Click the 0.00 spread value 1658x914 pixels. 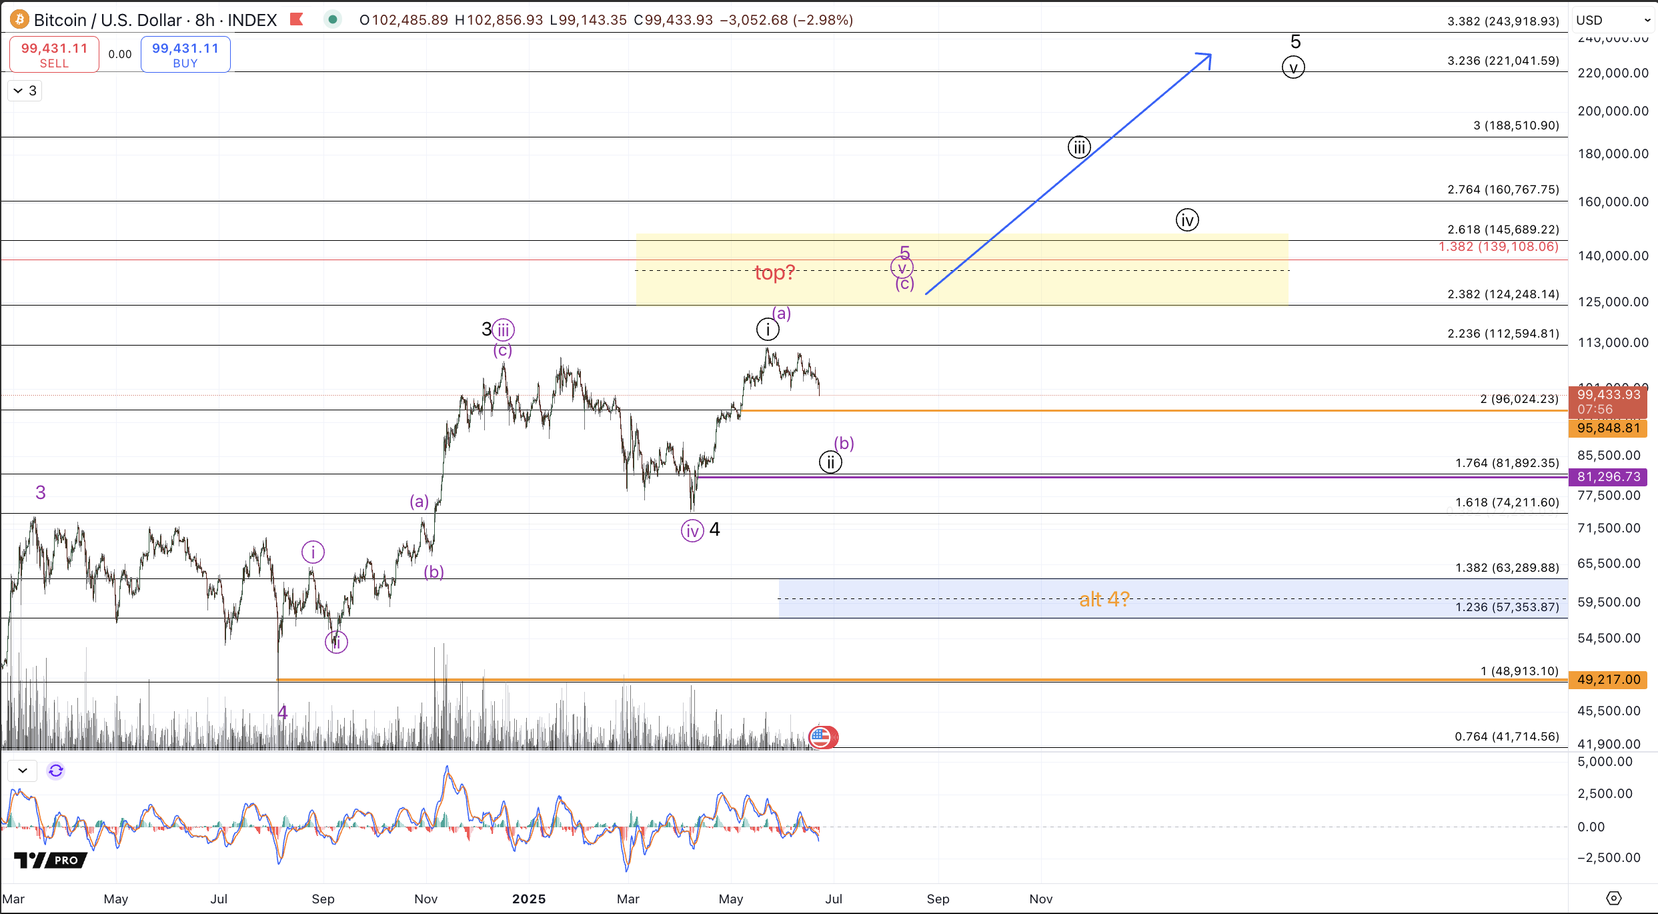(120, 55)
